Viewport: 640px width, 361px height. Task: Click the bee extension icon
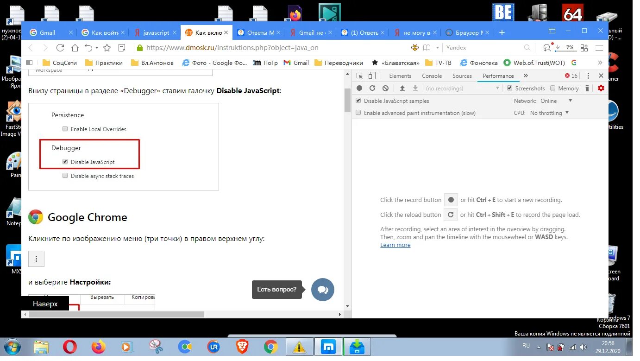415,48
